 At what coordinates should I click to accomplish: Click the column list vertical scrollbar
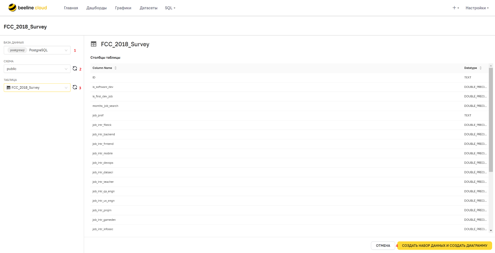coord(490,120)
